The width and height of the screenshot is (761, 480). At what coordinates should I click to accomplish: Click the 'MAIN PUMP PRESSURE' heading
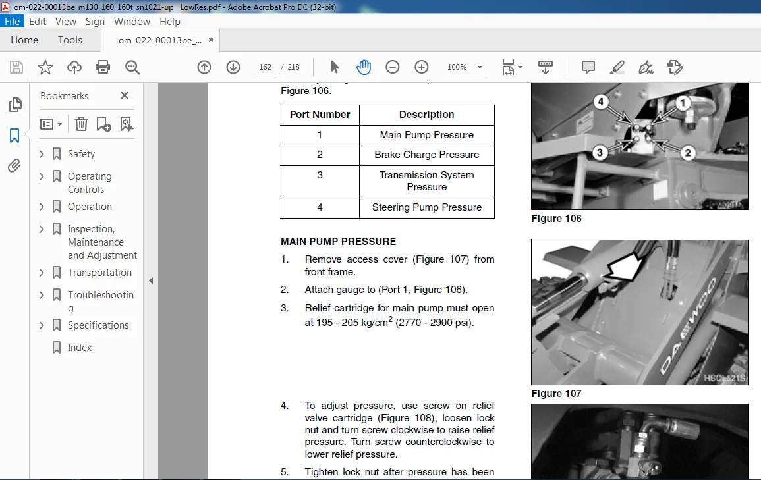coord(338,242)
